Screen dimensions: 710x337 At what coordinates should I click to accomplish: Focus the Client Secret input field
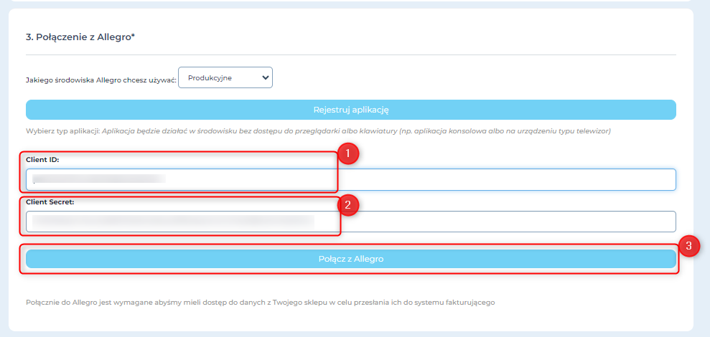pos(351,222)
